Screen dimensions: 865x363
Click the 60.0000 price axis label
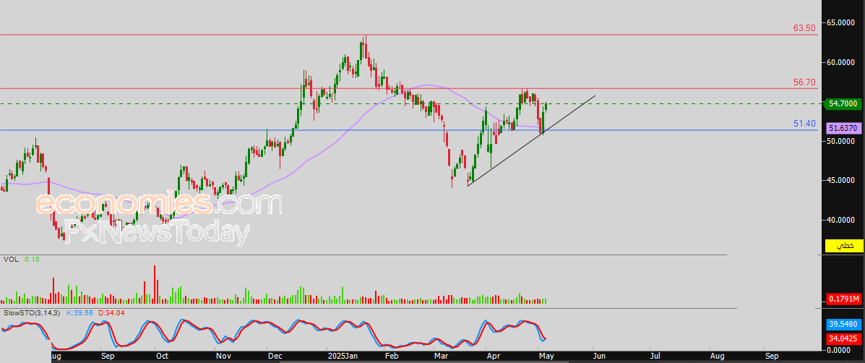(841, 62)
